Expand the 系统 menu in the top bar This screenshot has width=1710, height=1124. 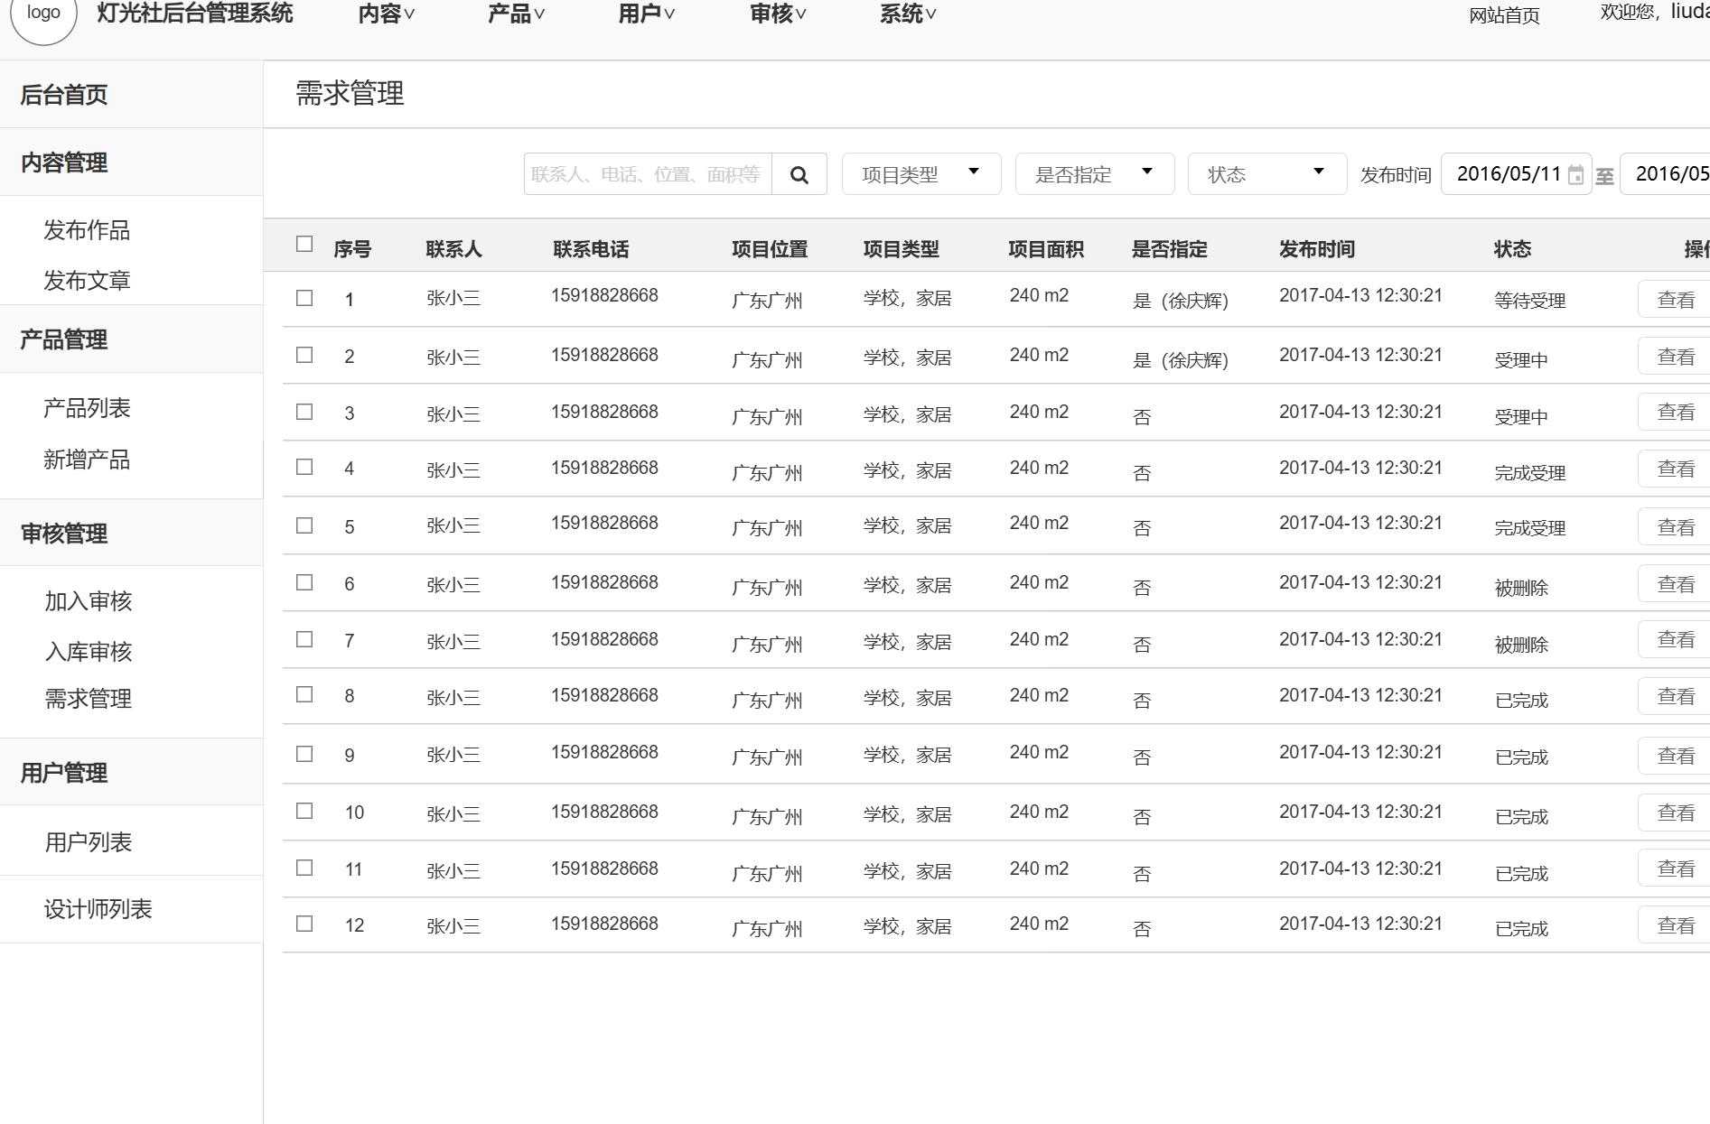pyautogui.click(x=904, y=14)
